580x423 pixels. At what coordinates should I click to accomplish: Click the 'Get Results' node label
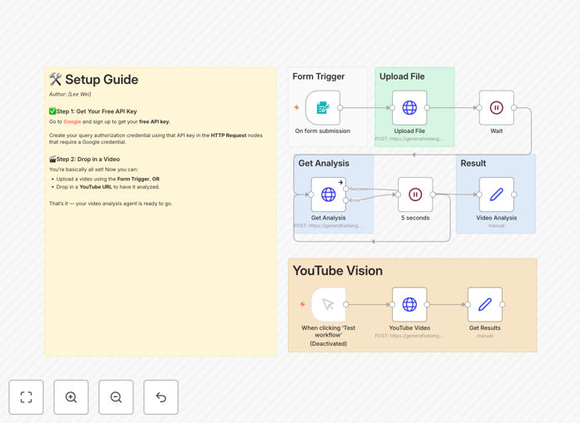coord(485,328)
